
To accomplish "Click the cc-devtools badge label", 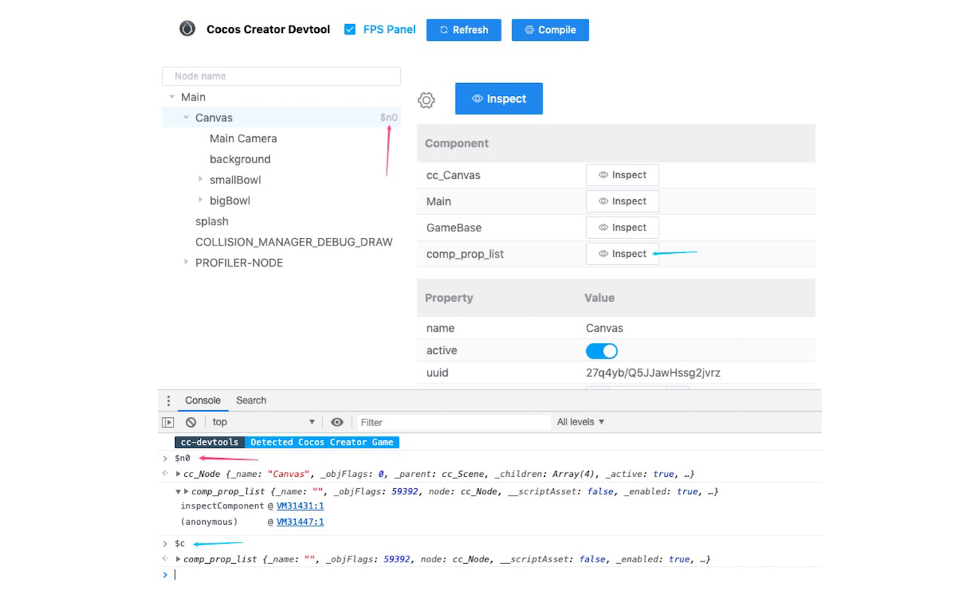I will (x=210, y=443).
